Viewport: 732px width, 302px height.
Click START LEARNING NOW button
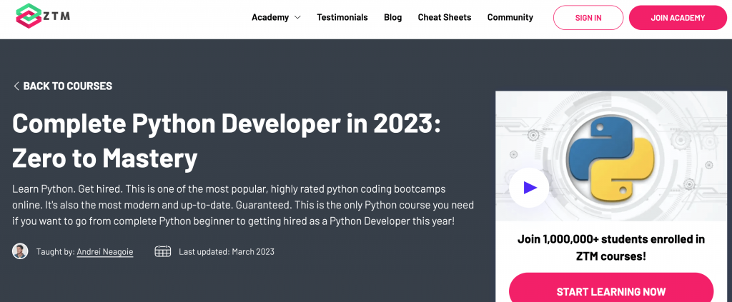(611, 291)
